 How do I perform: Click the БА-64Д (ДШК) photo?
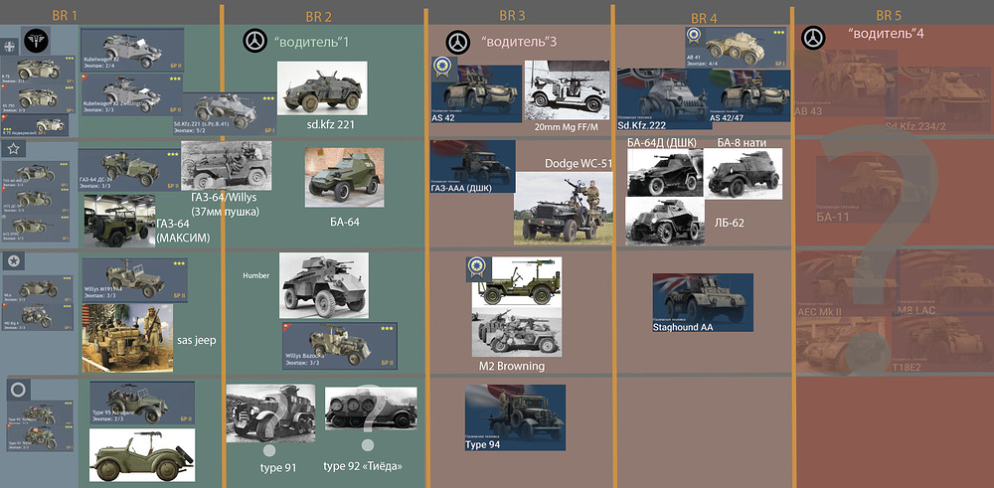pos(665,172)
